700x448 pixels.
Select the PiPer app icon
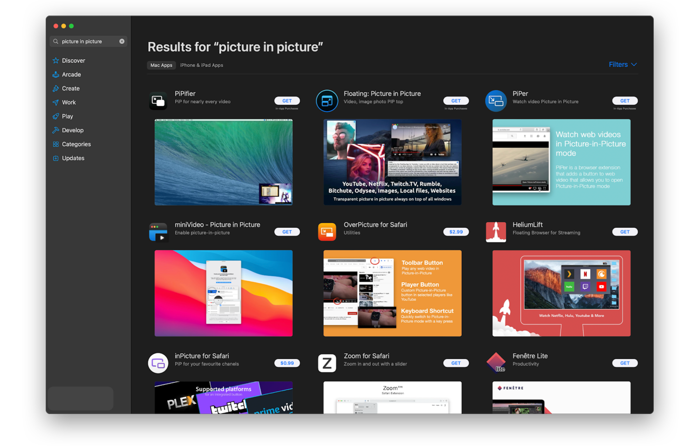pyautogui.click(x=496, y=101)
